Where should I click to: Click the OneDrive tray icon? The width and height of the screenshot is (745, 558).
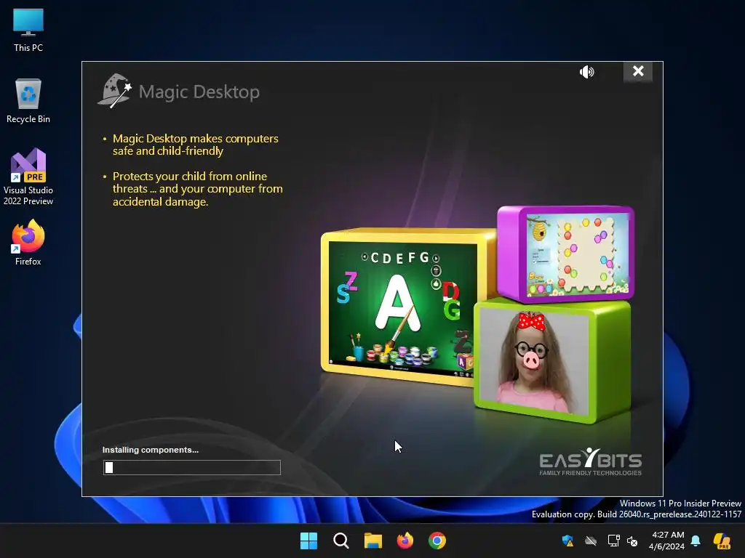(x=591, y=541)
